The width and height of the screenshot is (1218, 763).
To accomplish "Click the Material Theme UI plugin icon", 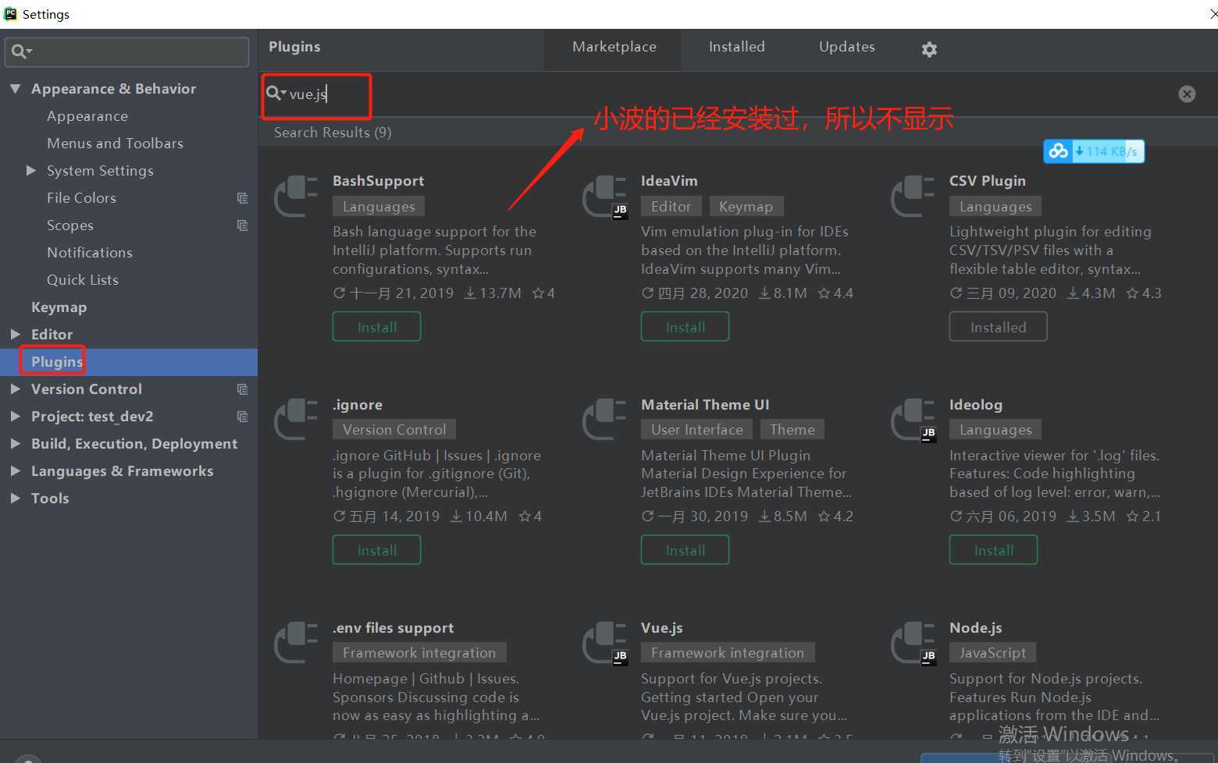I will 604,419.
